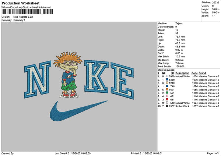Screen dimensions: 221x156
Task: Select the blue color swatch in stop row 2
Action: pos(167,79)
